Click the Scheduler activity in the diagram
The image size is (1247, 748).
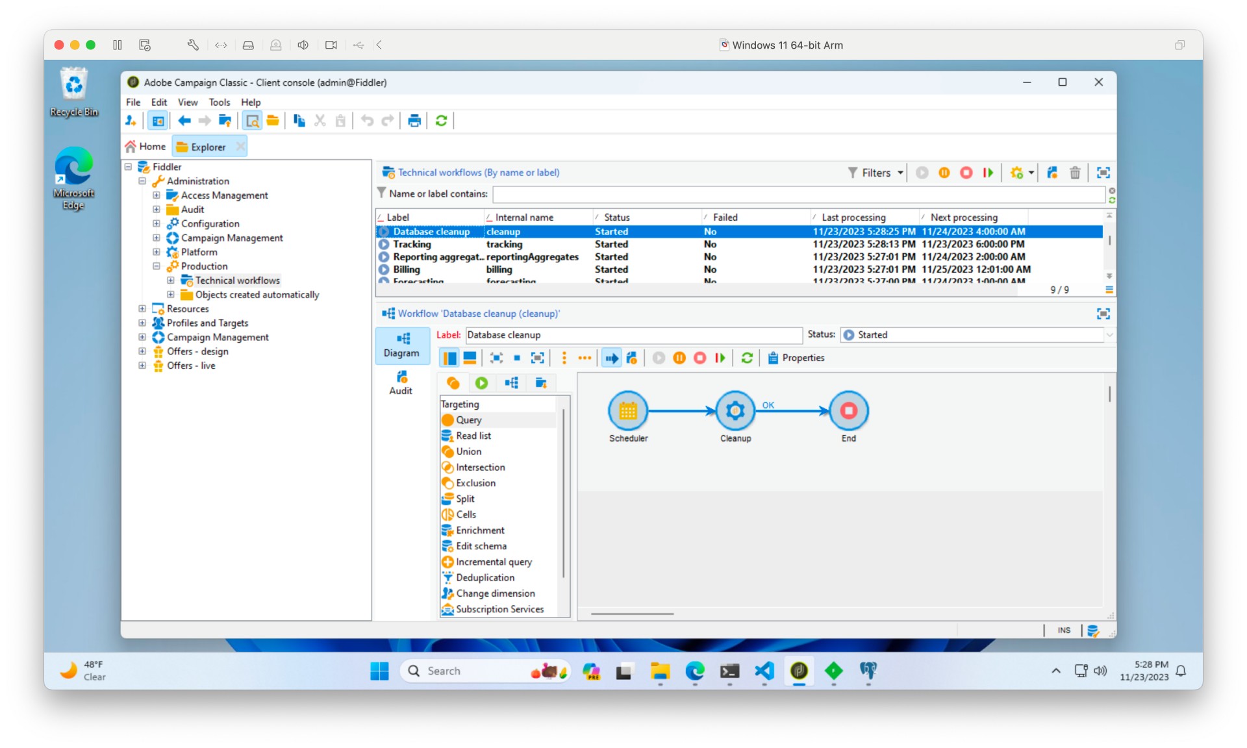click(x=627, y=411)
